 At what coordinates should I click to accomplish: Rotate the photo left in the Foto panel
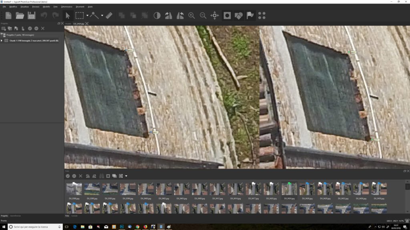(x=87, y=176)
